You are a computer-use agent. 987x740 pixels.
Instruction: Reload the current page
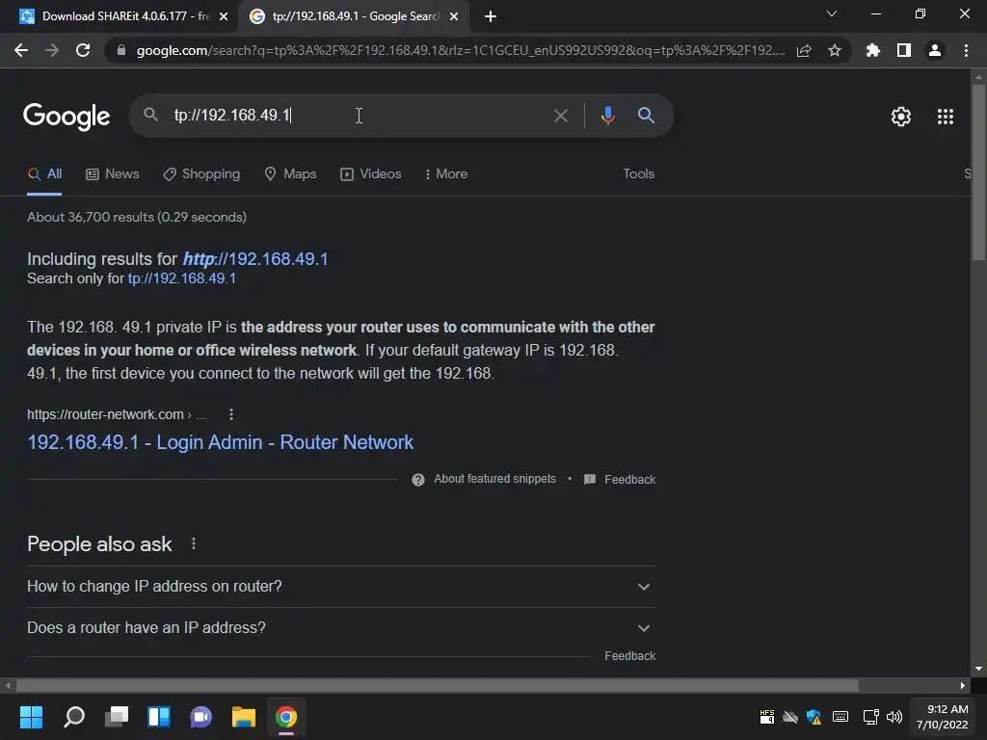(x=83, y=50)
